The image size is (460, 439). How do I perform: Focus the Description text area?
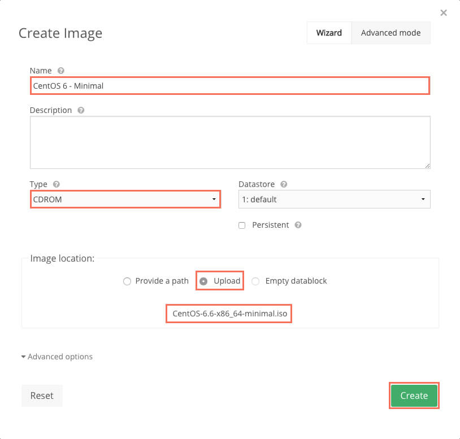(229, 142)
